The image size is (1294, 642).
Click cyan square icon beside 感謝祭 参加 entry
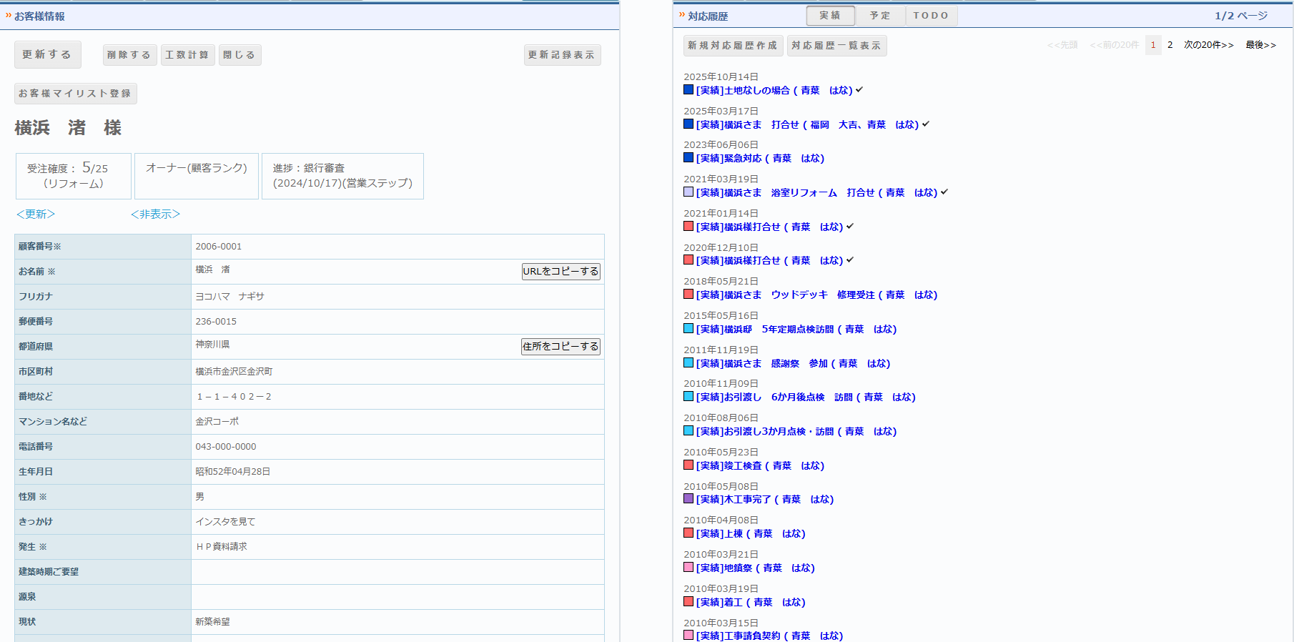[688, 362]
